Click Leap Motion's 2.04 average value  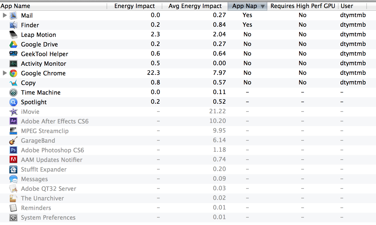219,34
